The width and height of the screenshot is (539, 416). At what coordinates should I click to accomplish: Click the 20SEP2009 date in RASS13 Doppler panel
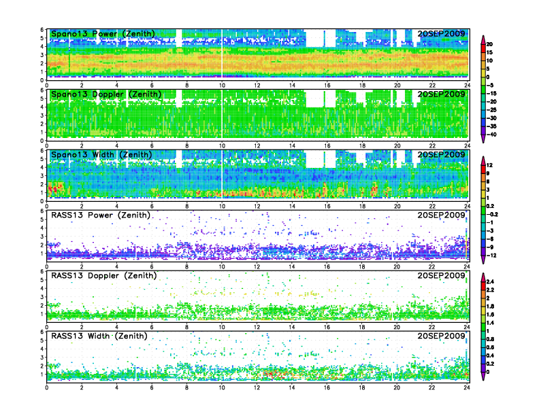click(x=442, y=275)
